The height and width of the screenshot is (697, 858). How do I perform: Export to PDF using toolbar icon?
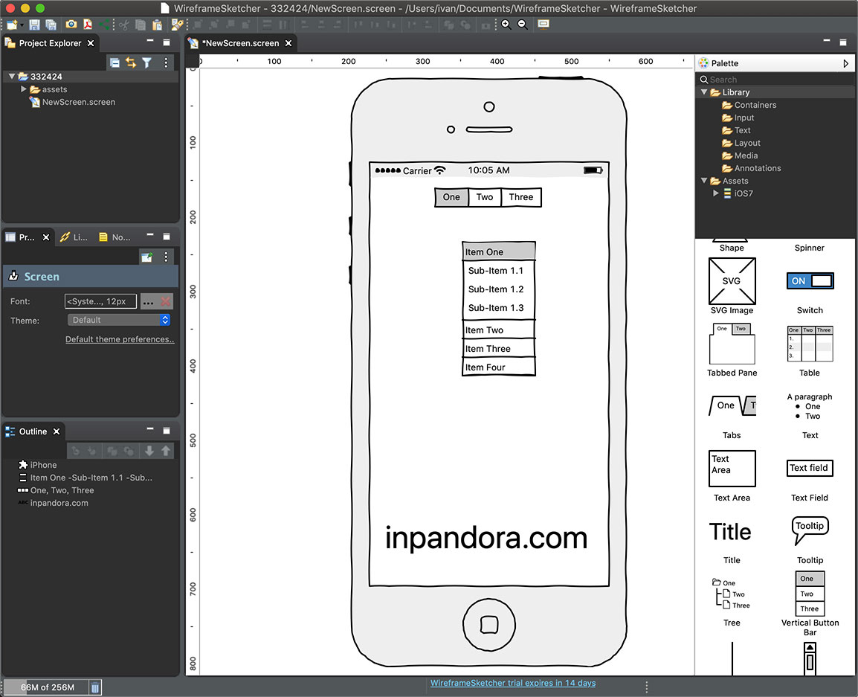pos(88,25)
